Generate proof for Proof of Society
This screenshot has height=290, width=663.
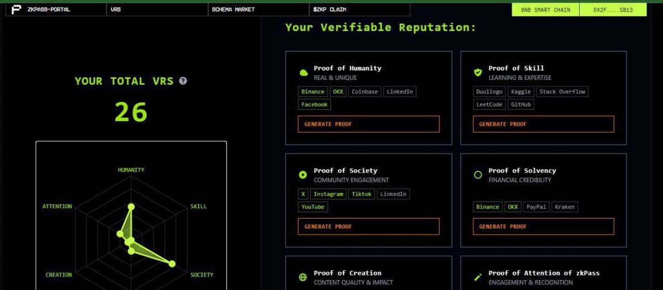(x=369, y=226)
